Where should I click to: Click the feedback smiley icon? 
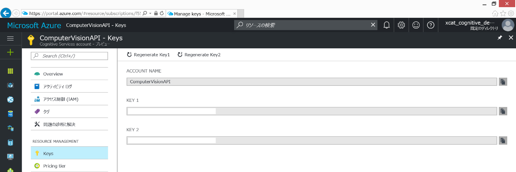pos(416,25)
